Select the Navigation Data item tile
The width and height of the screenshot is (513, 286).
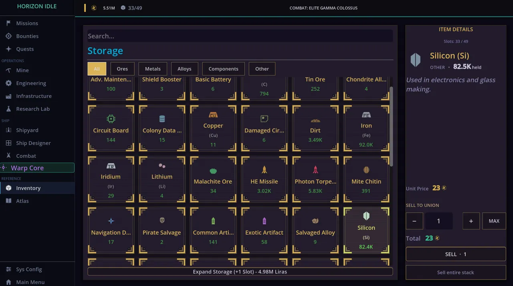pyautogui.click(x=111, y=230)
